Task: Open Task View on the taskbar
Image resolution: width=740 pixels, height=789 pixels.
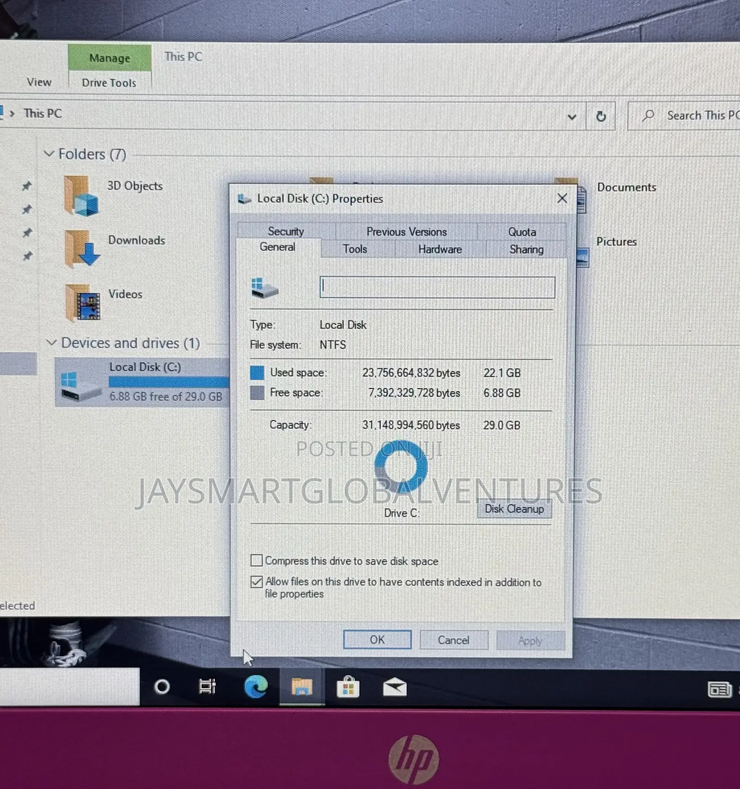Action: click(x=207, y=686)
